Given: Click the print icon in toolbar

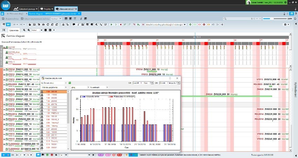Looking at the screenshot, I should click(x=43, y=24).
